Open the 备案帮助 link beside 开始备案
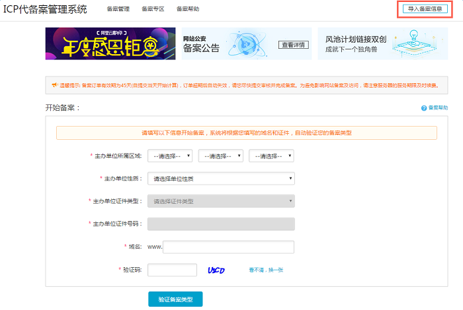 (438, 108)
